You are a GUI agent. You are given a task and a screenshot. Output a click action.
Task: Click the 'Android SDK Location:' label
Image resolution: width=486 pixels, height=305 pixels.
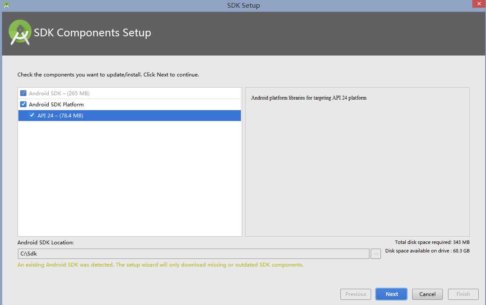click(46, 242)
